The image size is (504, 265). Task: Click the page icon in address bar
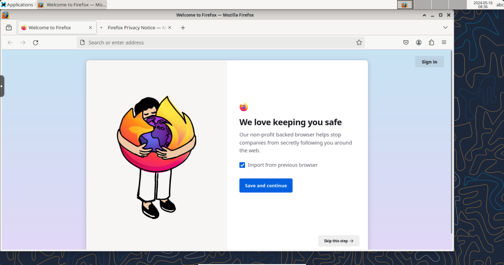82,43
